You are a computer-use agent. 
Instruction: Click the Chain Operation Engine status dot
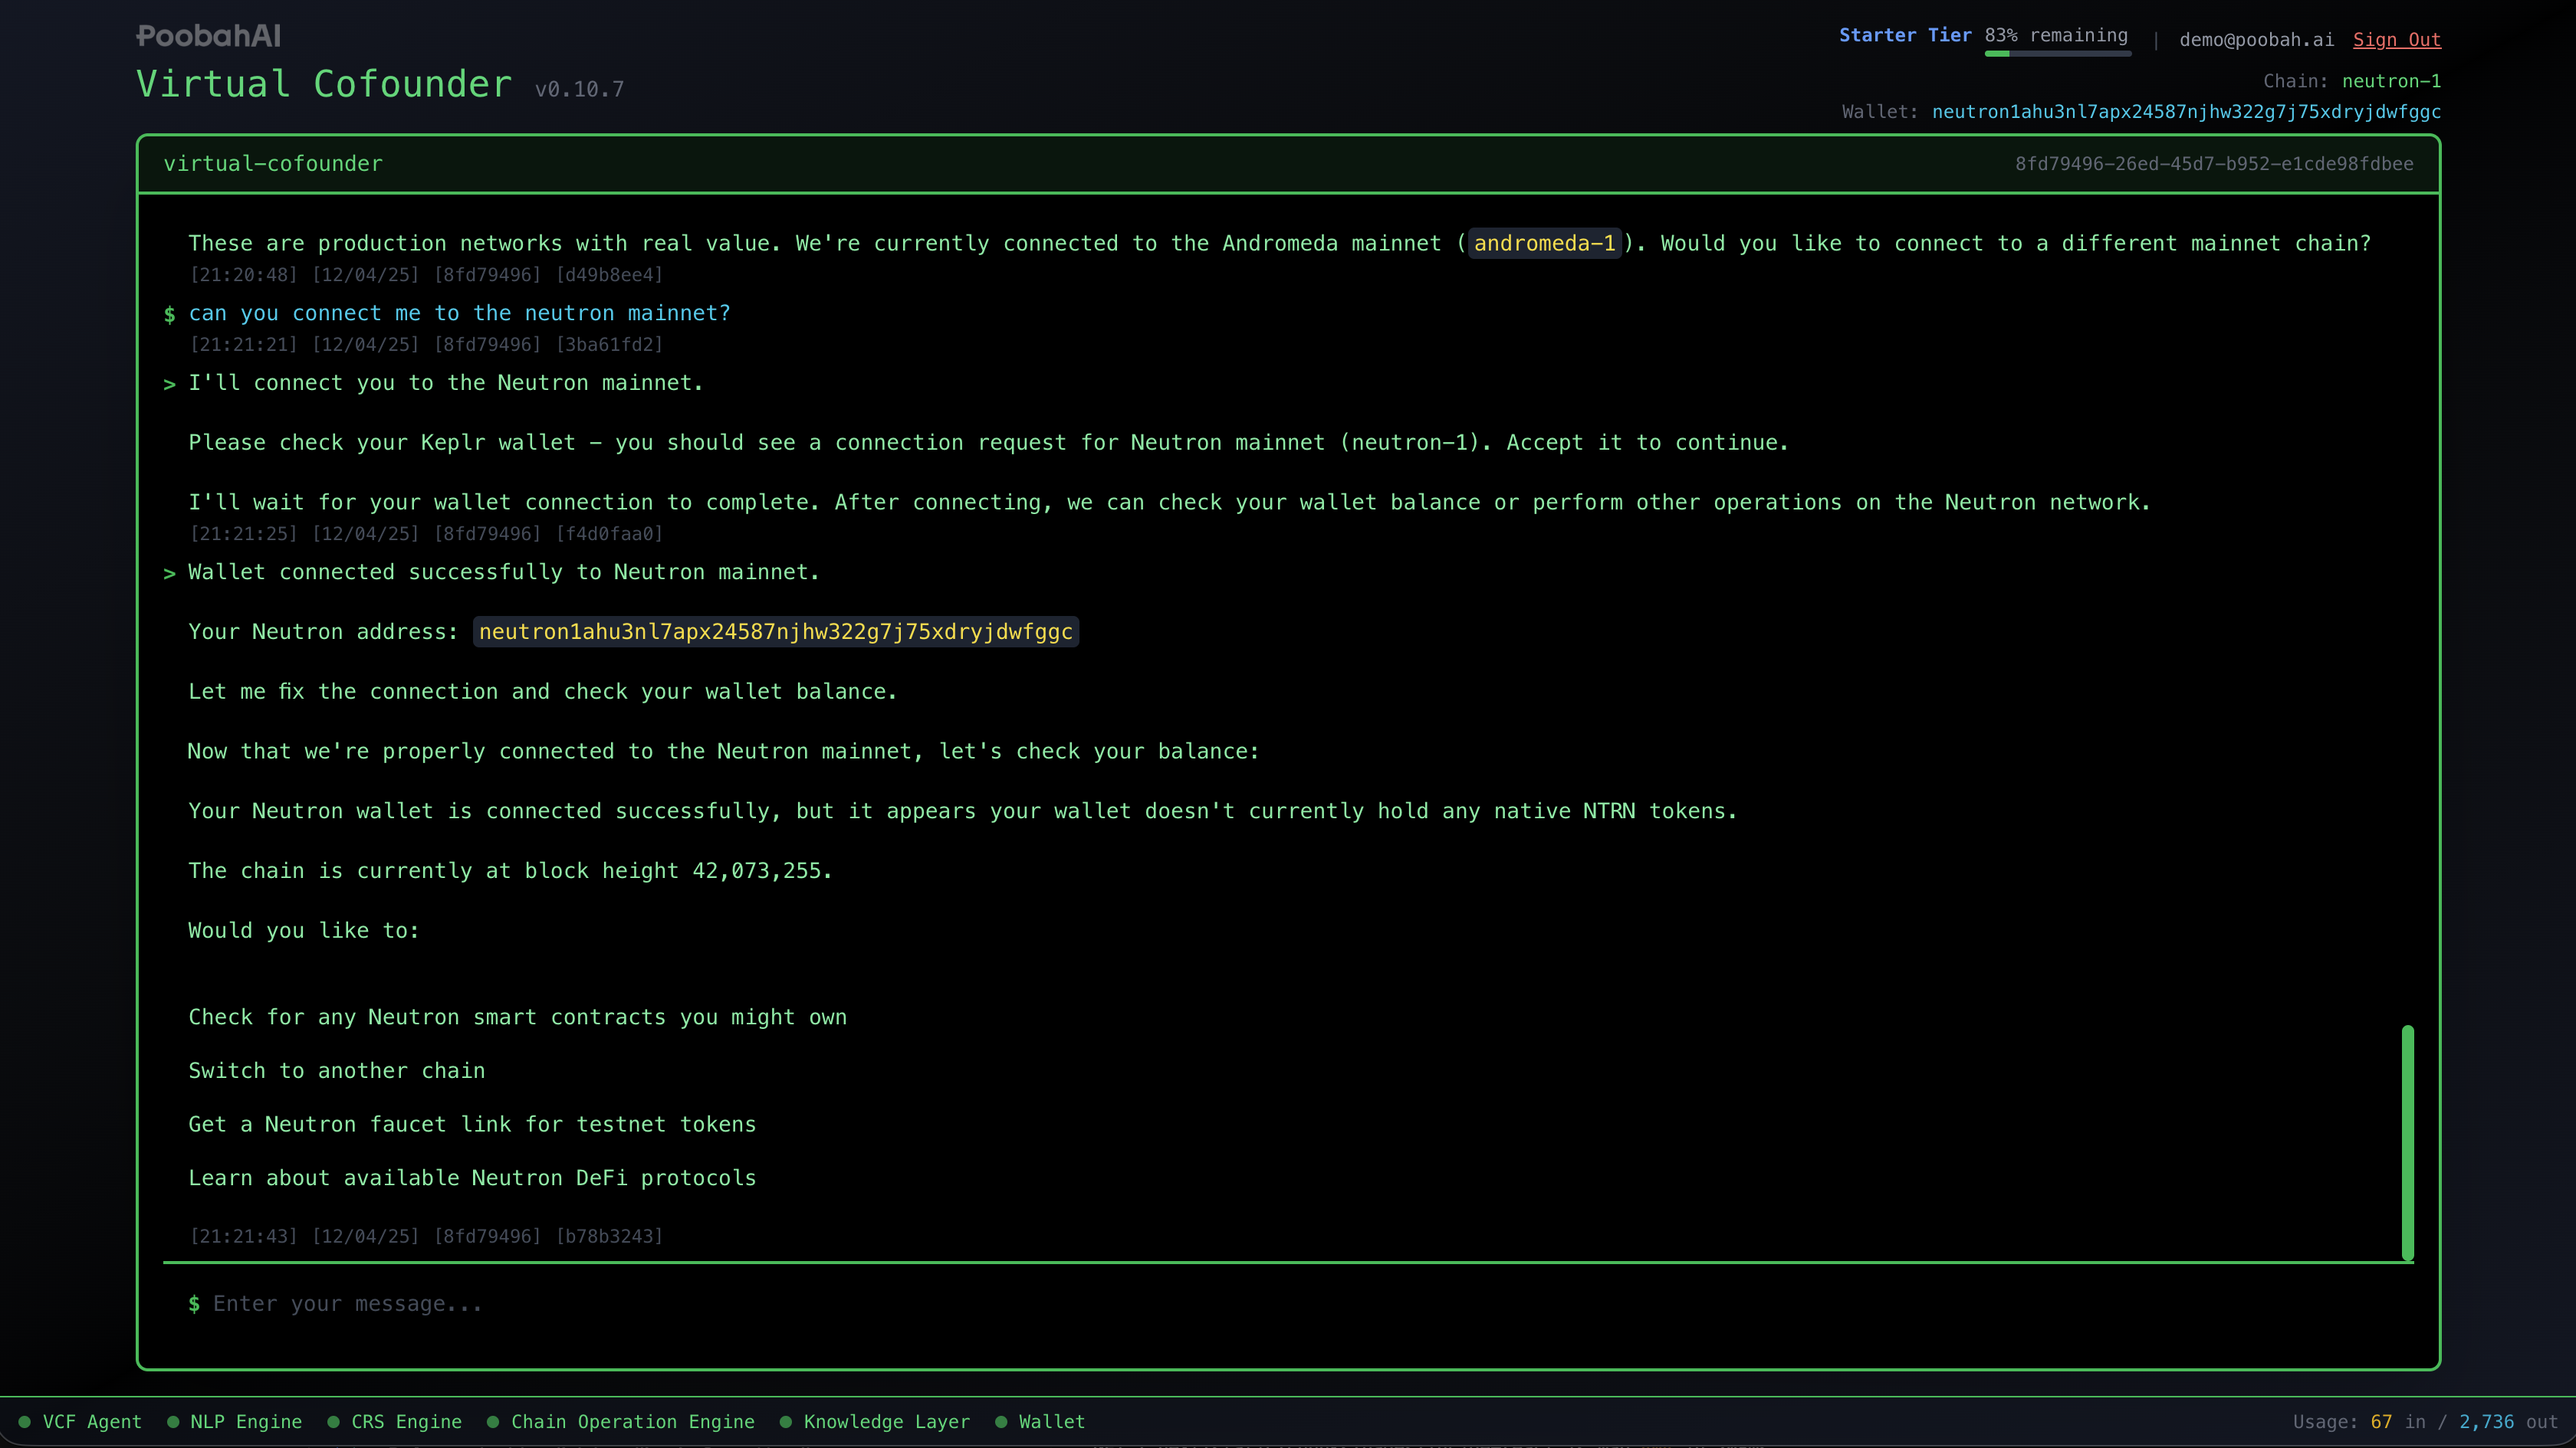pos(493,1421)
